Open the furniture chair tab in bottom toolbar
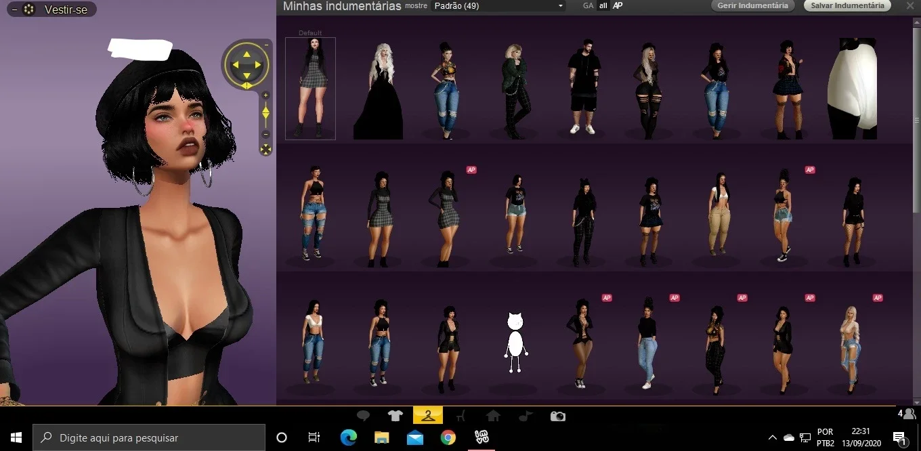The image size is (921, 451). pyautogui.click(x=460, y=416)
